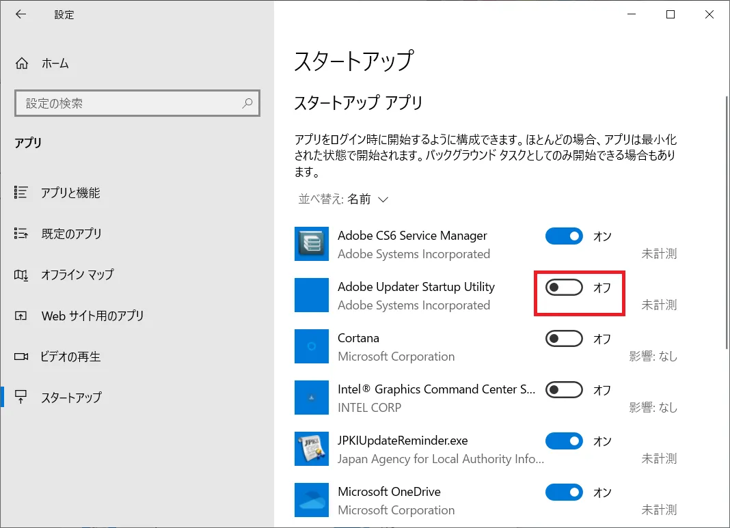
Task: Click Microsoft OneDrive cloud icon
Action: (312, 499)
